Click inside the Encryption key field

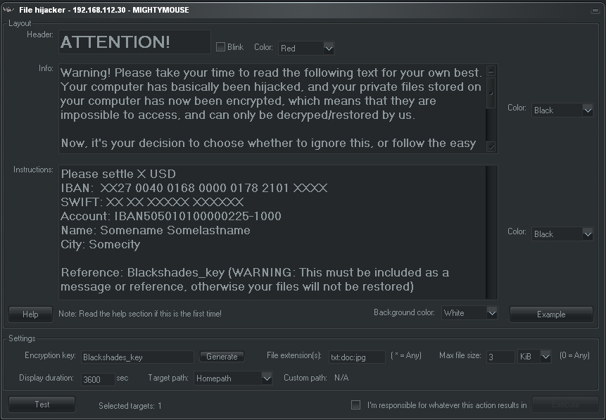click(x=137, y=357)
